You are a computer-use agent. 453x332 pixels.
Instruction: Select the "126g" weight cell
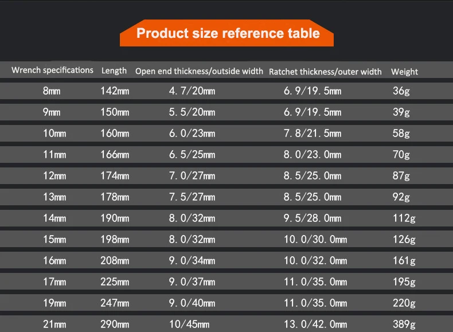(x=404, y=240)
